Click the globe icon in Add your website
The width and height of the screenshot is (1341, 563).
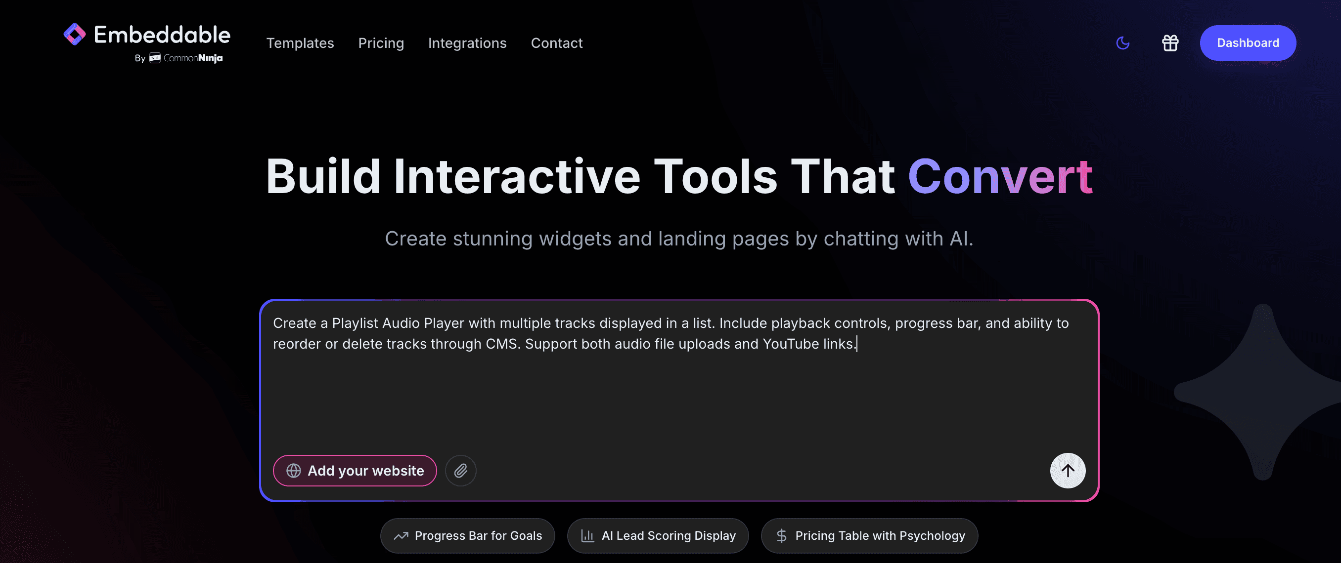pos(294,471)
